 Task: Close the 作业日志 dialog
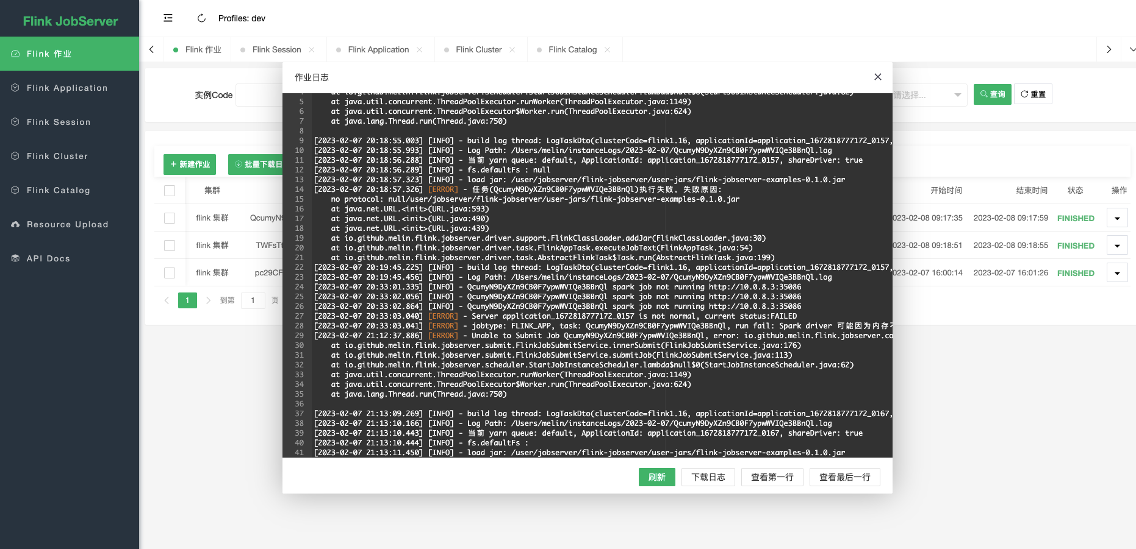[x=878, y=77]
